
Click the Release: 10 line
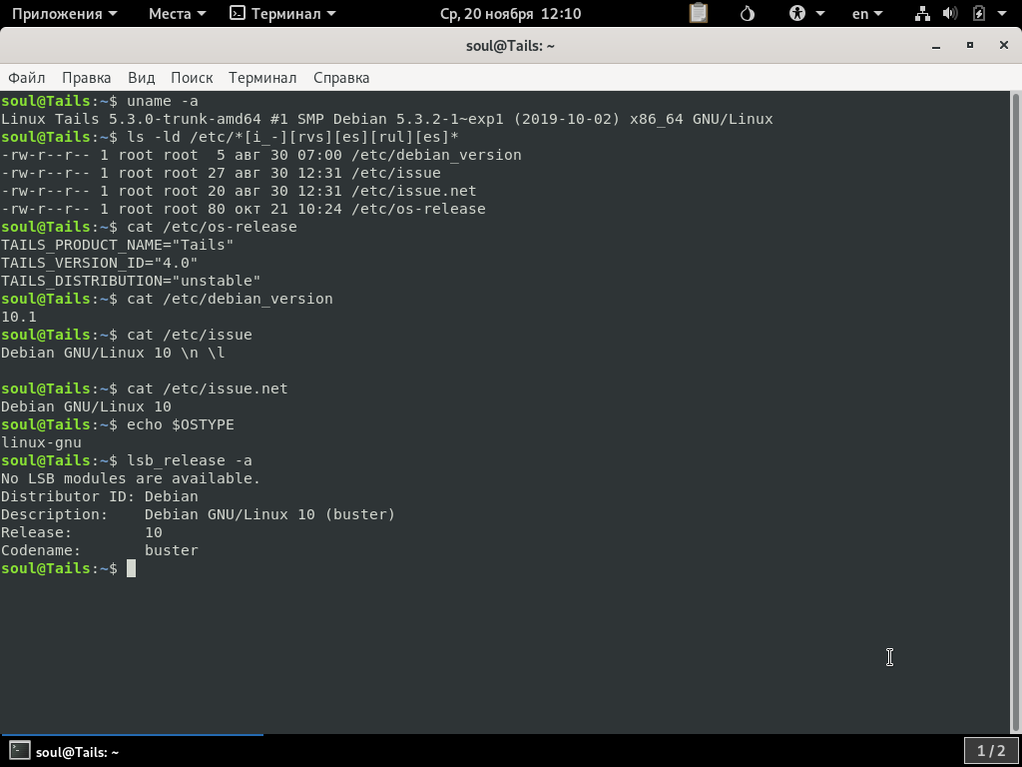tap(82, 532)
